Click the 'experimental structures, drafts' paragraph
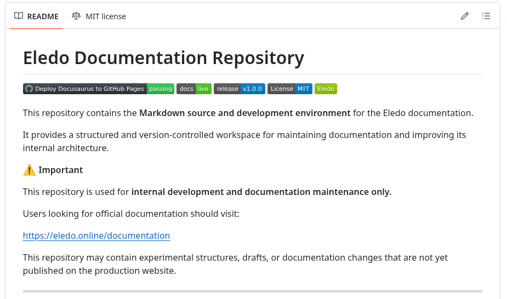507x299 pixels. coord(235,264)
